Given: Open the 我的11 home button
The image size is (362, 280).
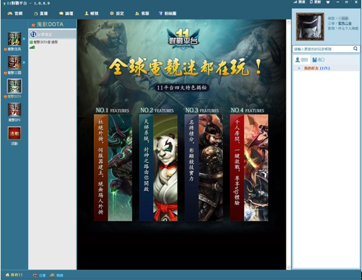Looking at the screenshot, I should click(x=14, y=275).
